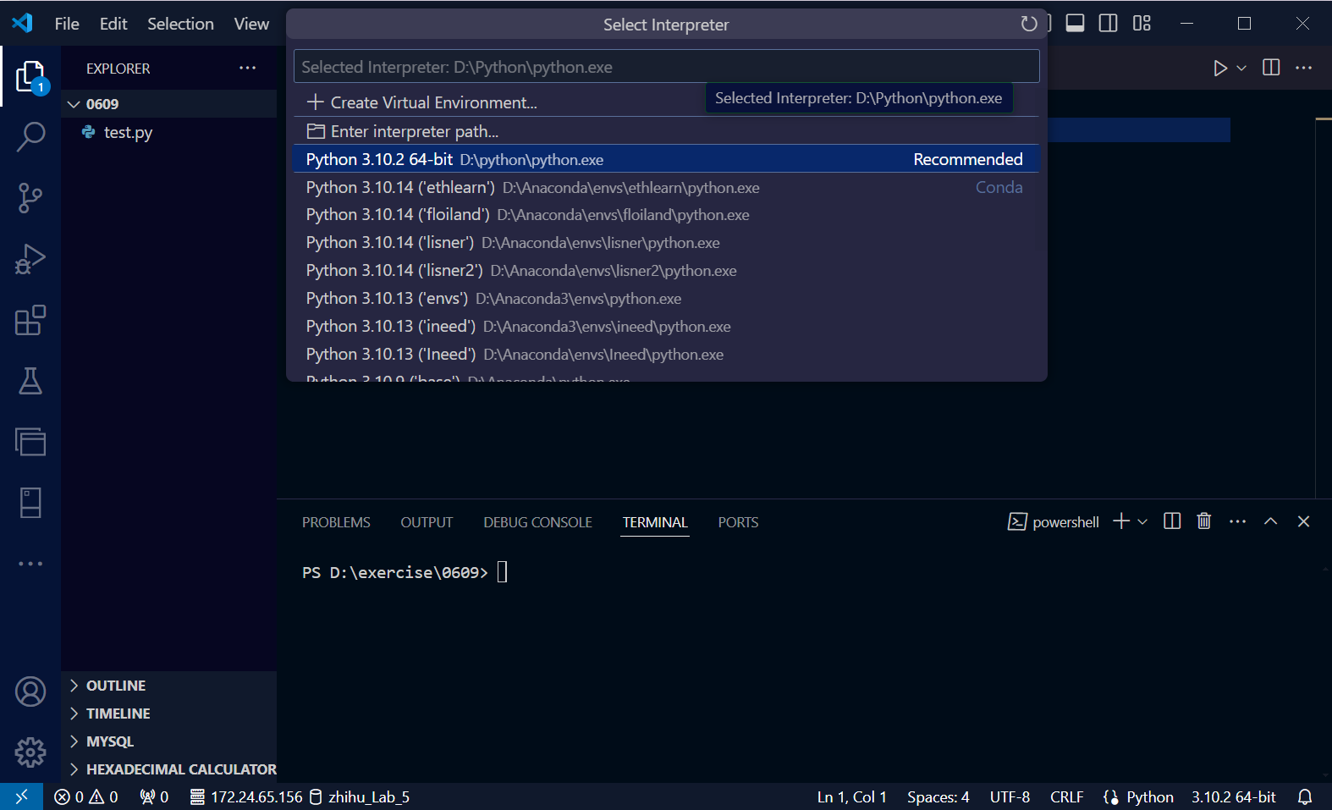1332x810 pixels.
Task: Click the interpreter search input field
Action: (x=666, y=66)
